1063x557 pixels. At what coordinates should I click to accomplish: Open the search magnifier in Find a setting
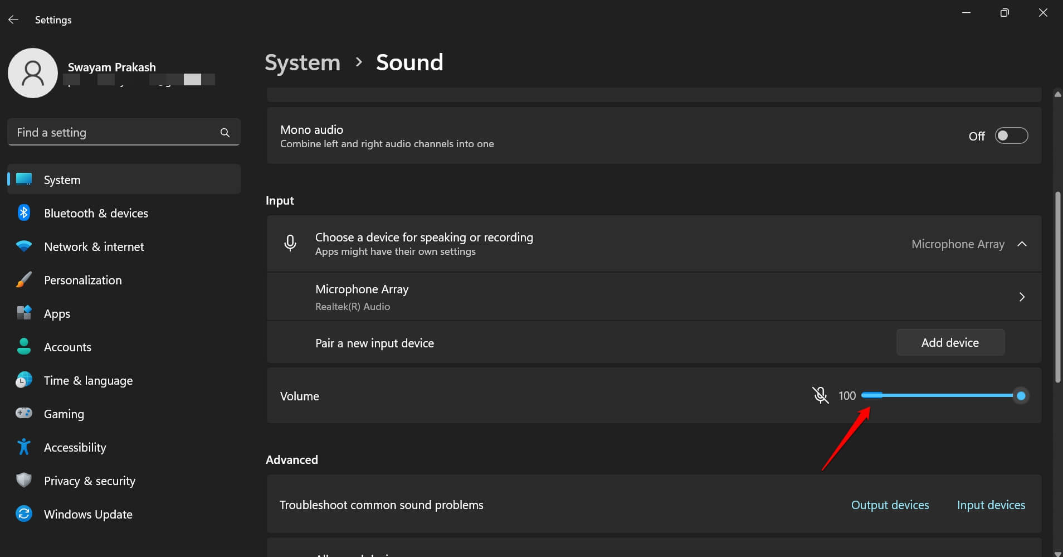(225, 132)
